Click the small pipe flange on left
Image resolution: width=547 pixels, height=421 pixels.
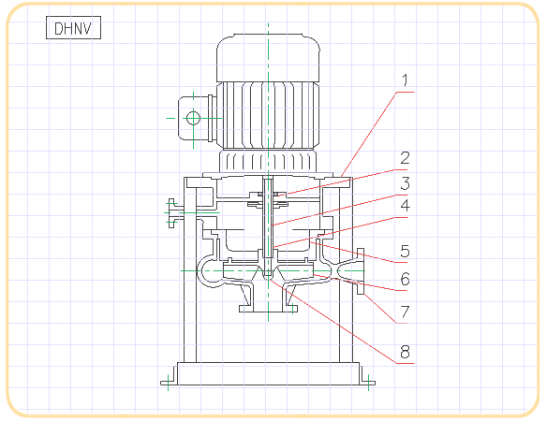tap(171, 213)
